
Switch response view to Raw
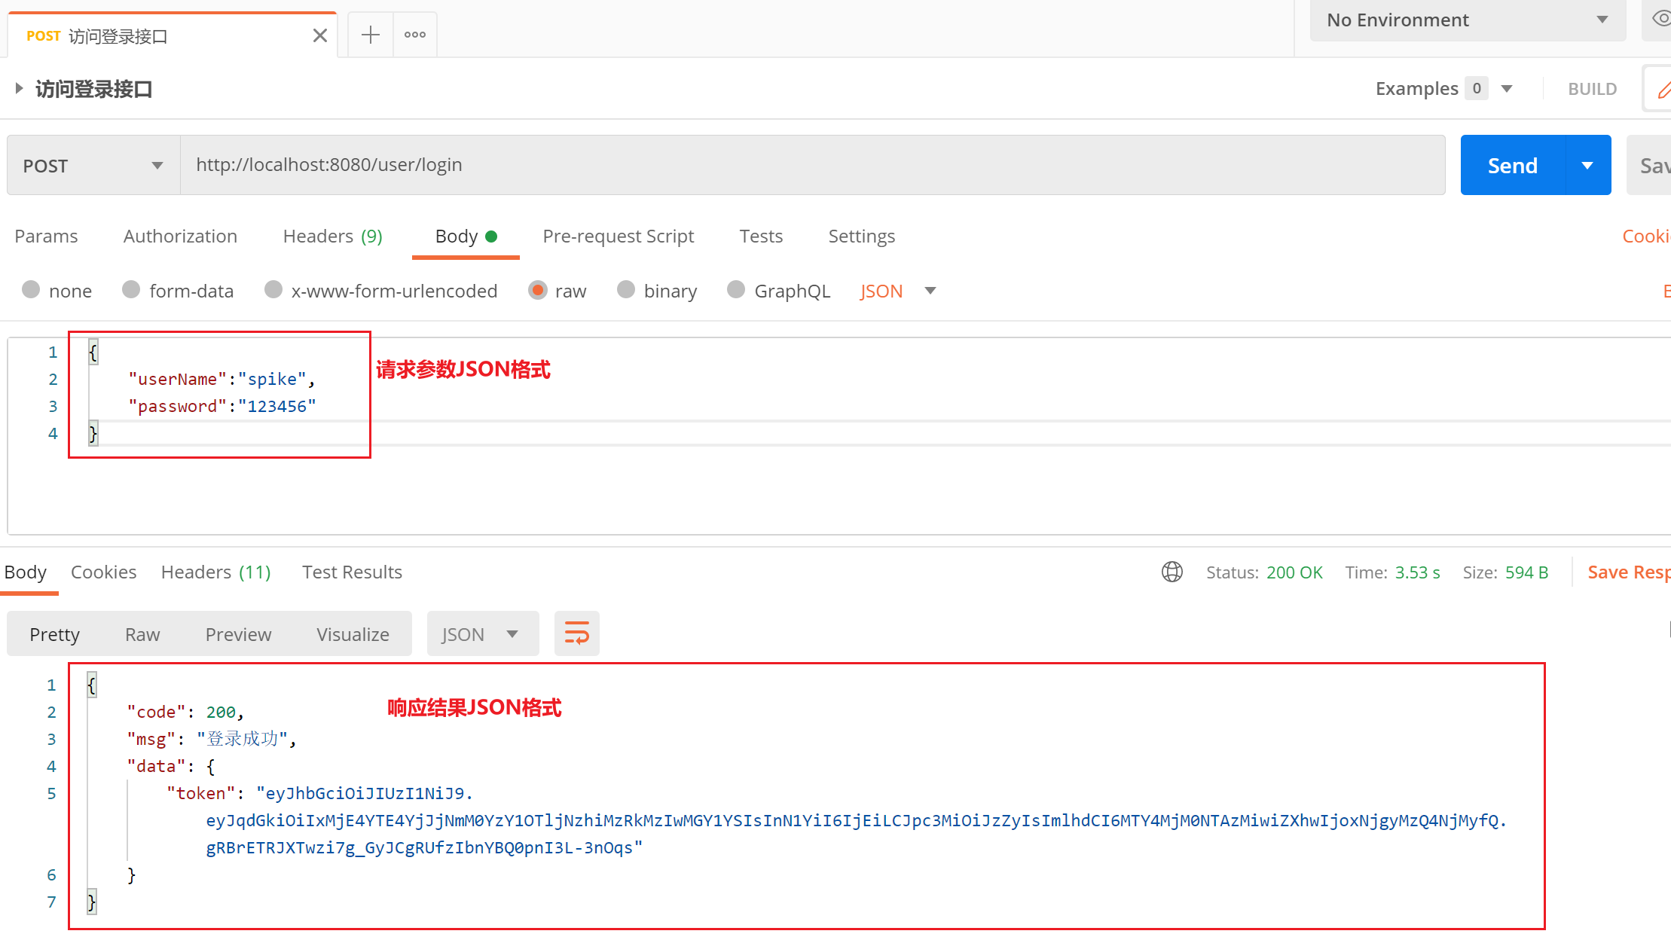click(x=142, y=634)
